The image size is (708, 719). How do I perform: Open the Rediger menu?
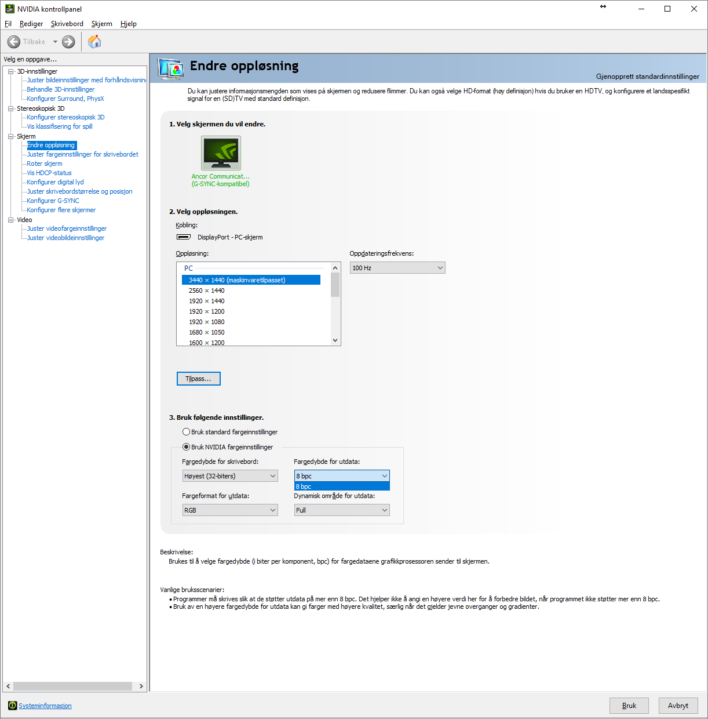31,24
